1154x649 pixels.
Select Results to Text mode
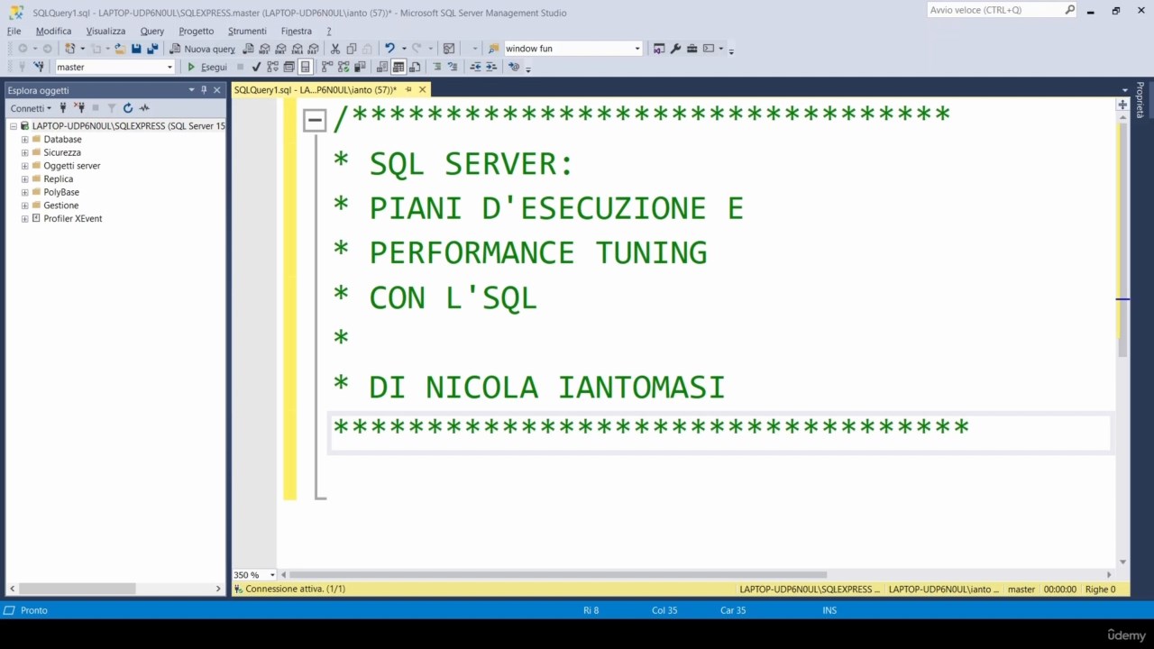[x=382, y=67]
